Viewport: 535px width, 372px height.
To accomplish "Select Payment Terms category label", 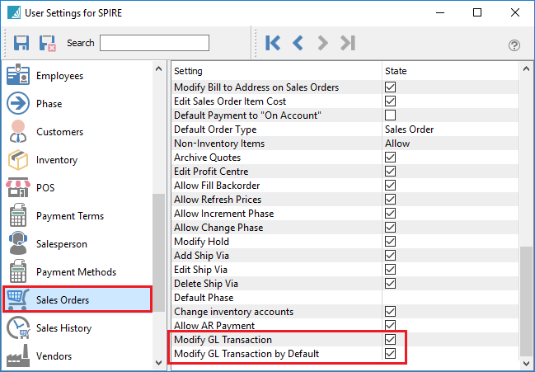I will (70, 216).
